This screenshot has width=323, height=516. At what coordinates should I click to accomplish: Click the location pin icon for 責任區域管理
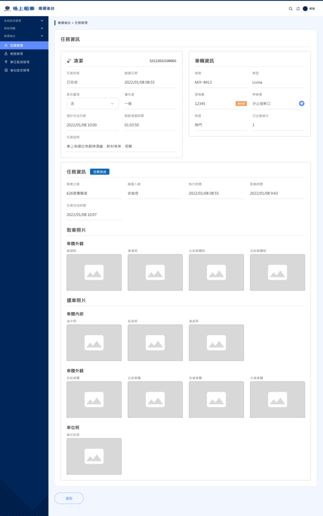point(6,62)
